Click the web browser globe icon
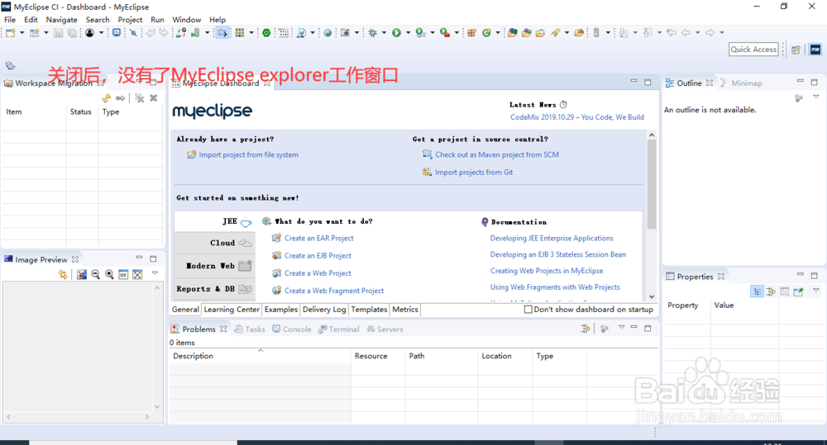Image resolution: width=827 pixels, height=445 pixels. 327,33
